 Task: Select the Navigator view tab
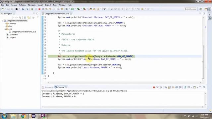pos(8,14)
